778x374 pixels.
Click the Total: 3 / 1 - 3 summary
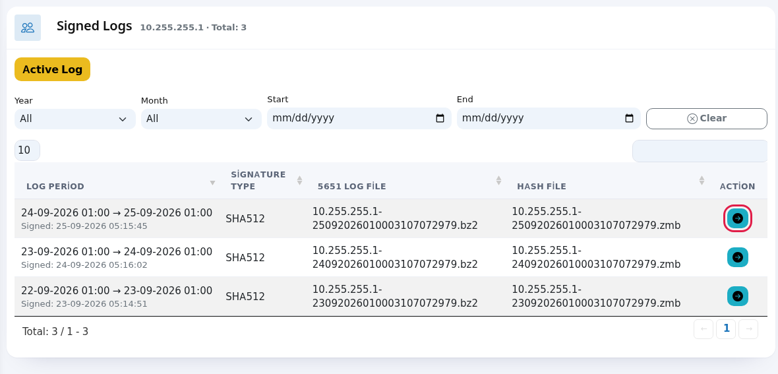coord(55,331)
